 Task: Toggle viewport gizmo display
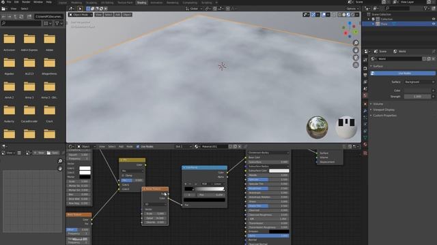(x=313, y=14)
